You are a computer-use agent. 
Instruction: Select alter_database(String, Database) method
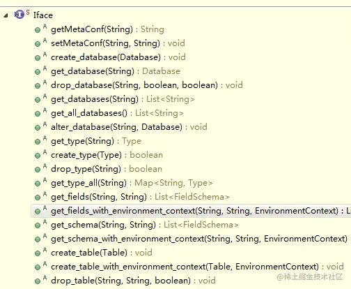coord(129,127)
